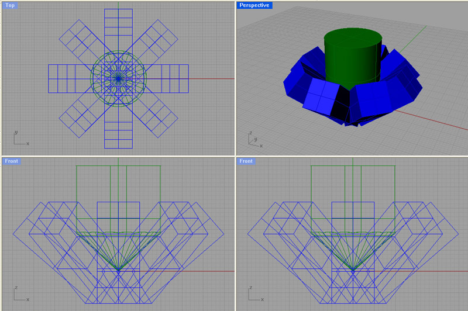This screenshot has width=468, height=311.
Task: Select the bottom-left Front viewport title
Action: (x=11, y=161)
